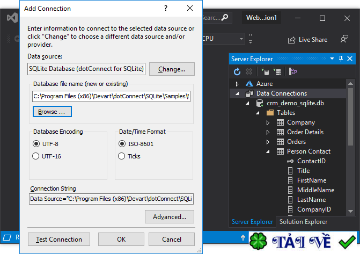360x254 pixels.
Task: Collapse the crm_demo_sqlite.db node
Action: coord(247,103)
